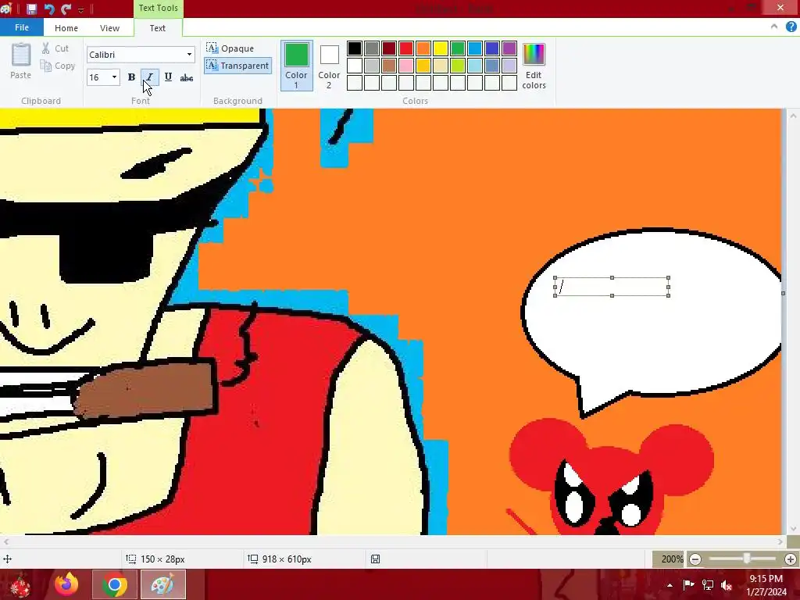
Task: Pick the dark red color swatch
Action: (x=389, y=48)
